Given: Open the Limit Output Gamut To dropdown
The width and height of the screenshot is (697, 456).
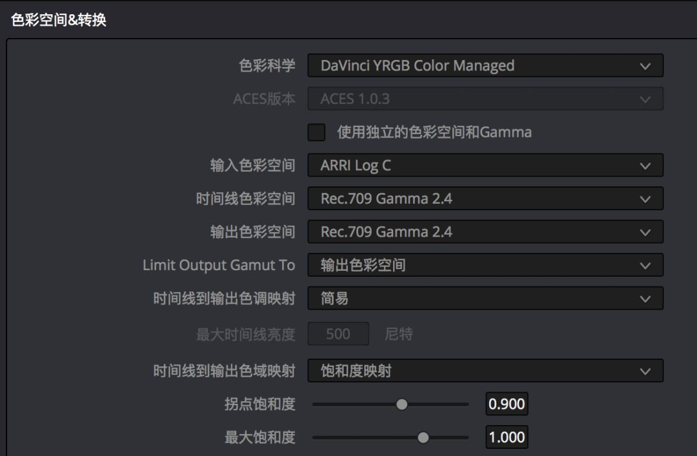Looking at the screenshot, I should click(x=485, y=265).
